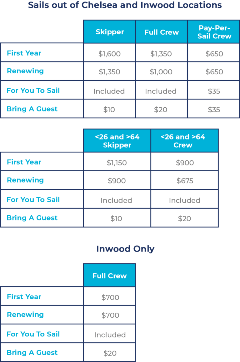Select Bring A Guest label in top table
Image resolution: width=240 pixels, height=362 pixels.
pyautogui.click(x=32, y=109)
